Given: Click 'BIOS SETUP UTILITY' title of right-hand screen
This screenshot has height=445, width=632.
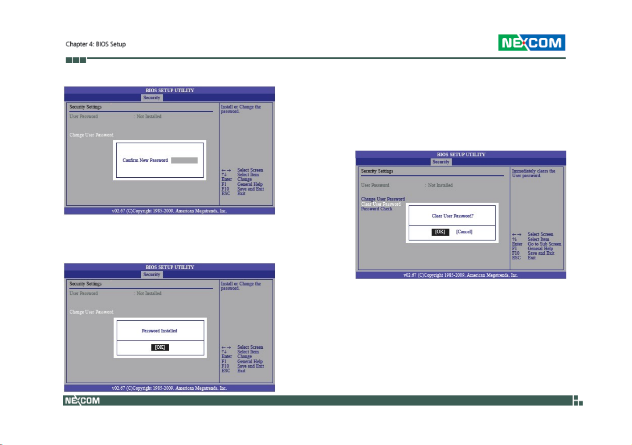Looking at the screenshot, I should click(x=461, y=155).
